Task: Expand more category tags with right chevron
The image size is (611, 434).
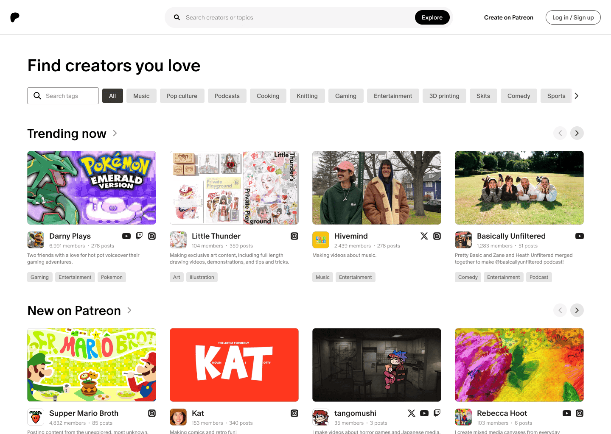Action: click(577, 96)
